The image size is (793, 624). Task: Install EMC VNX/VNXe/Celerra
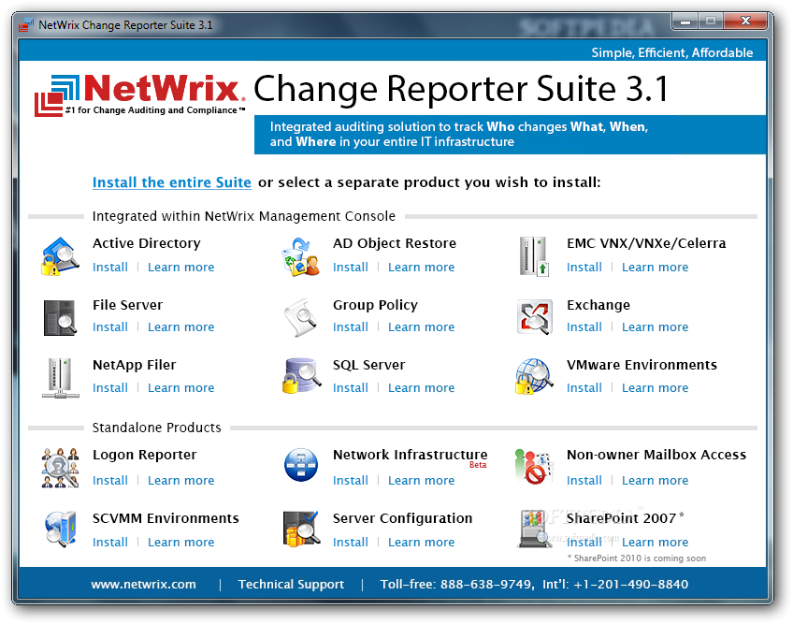[584, 268]
